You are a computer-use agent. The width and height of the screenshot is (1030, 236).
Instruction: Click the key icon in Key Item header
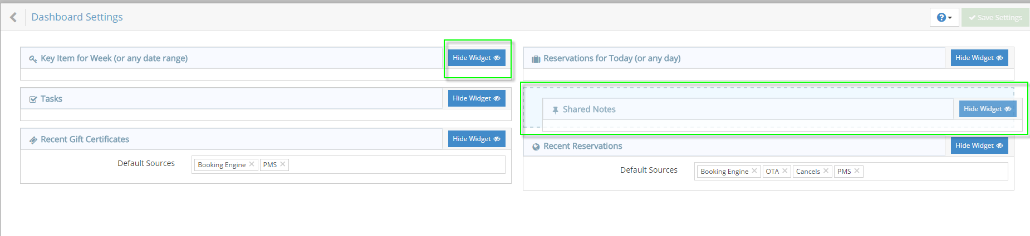point(33,59)
